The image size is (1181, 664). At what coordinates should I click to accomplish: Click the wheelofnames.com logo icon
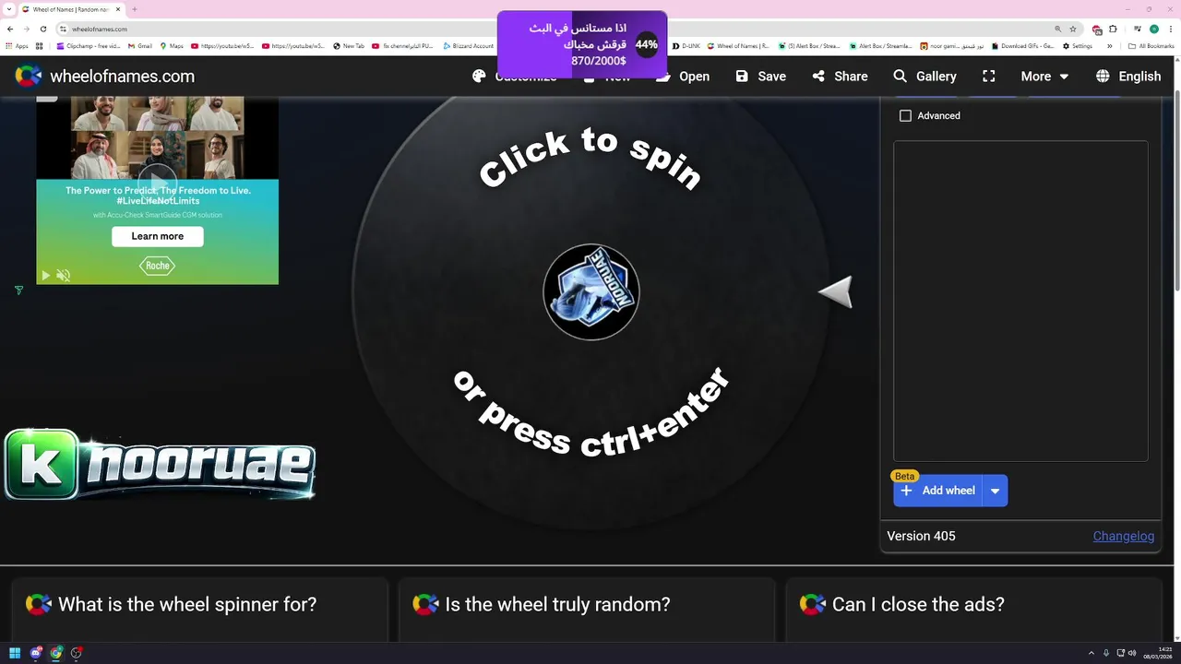pos(29,77)
